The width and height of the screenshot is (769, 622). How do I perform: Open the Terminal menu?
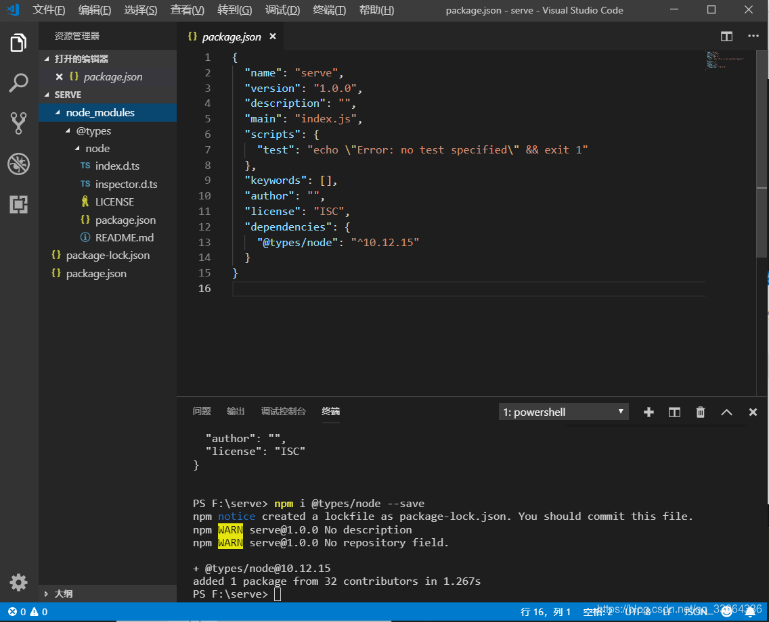pos(330,10)
